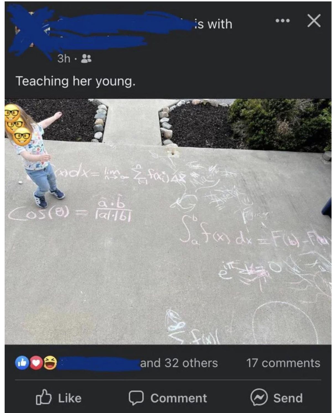
Task: Open the chalk driveway photo
Action: [x=168, y=221]
